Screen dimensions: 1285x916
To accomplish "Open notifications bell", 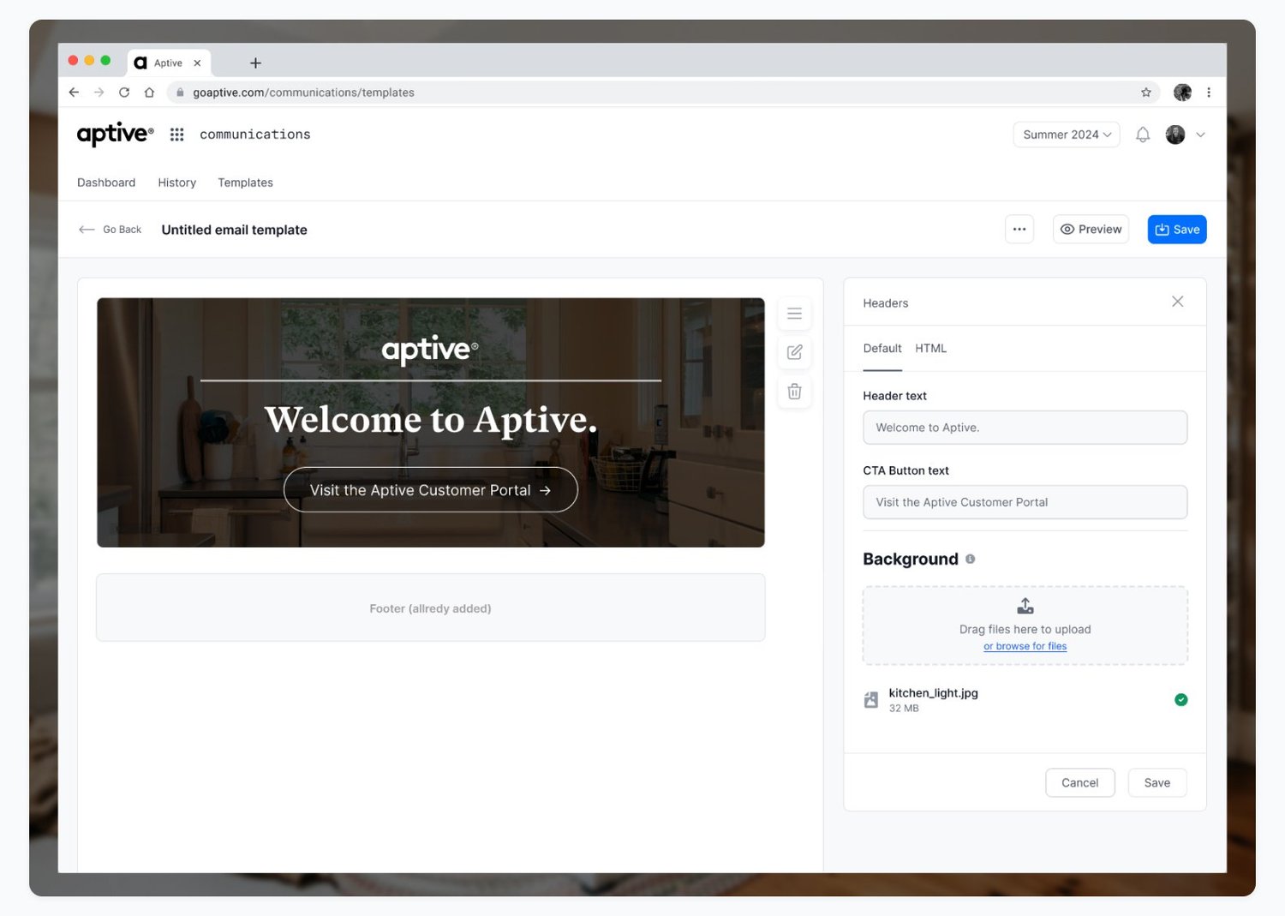I will (1143, 135).
